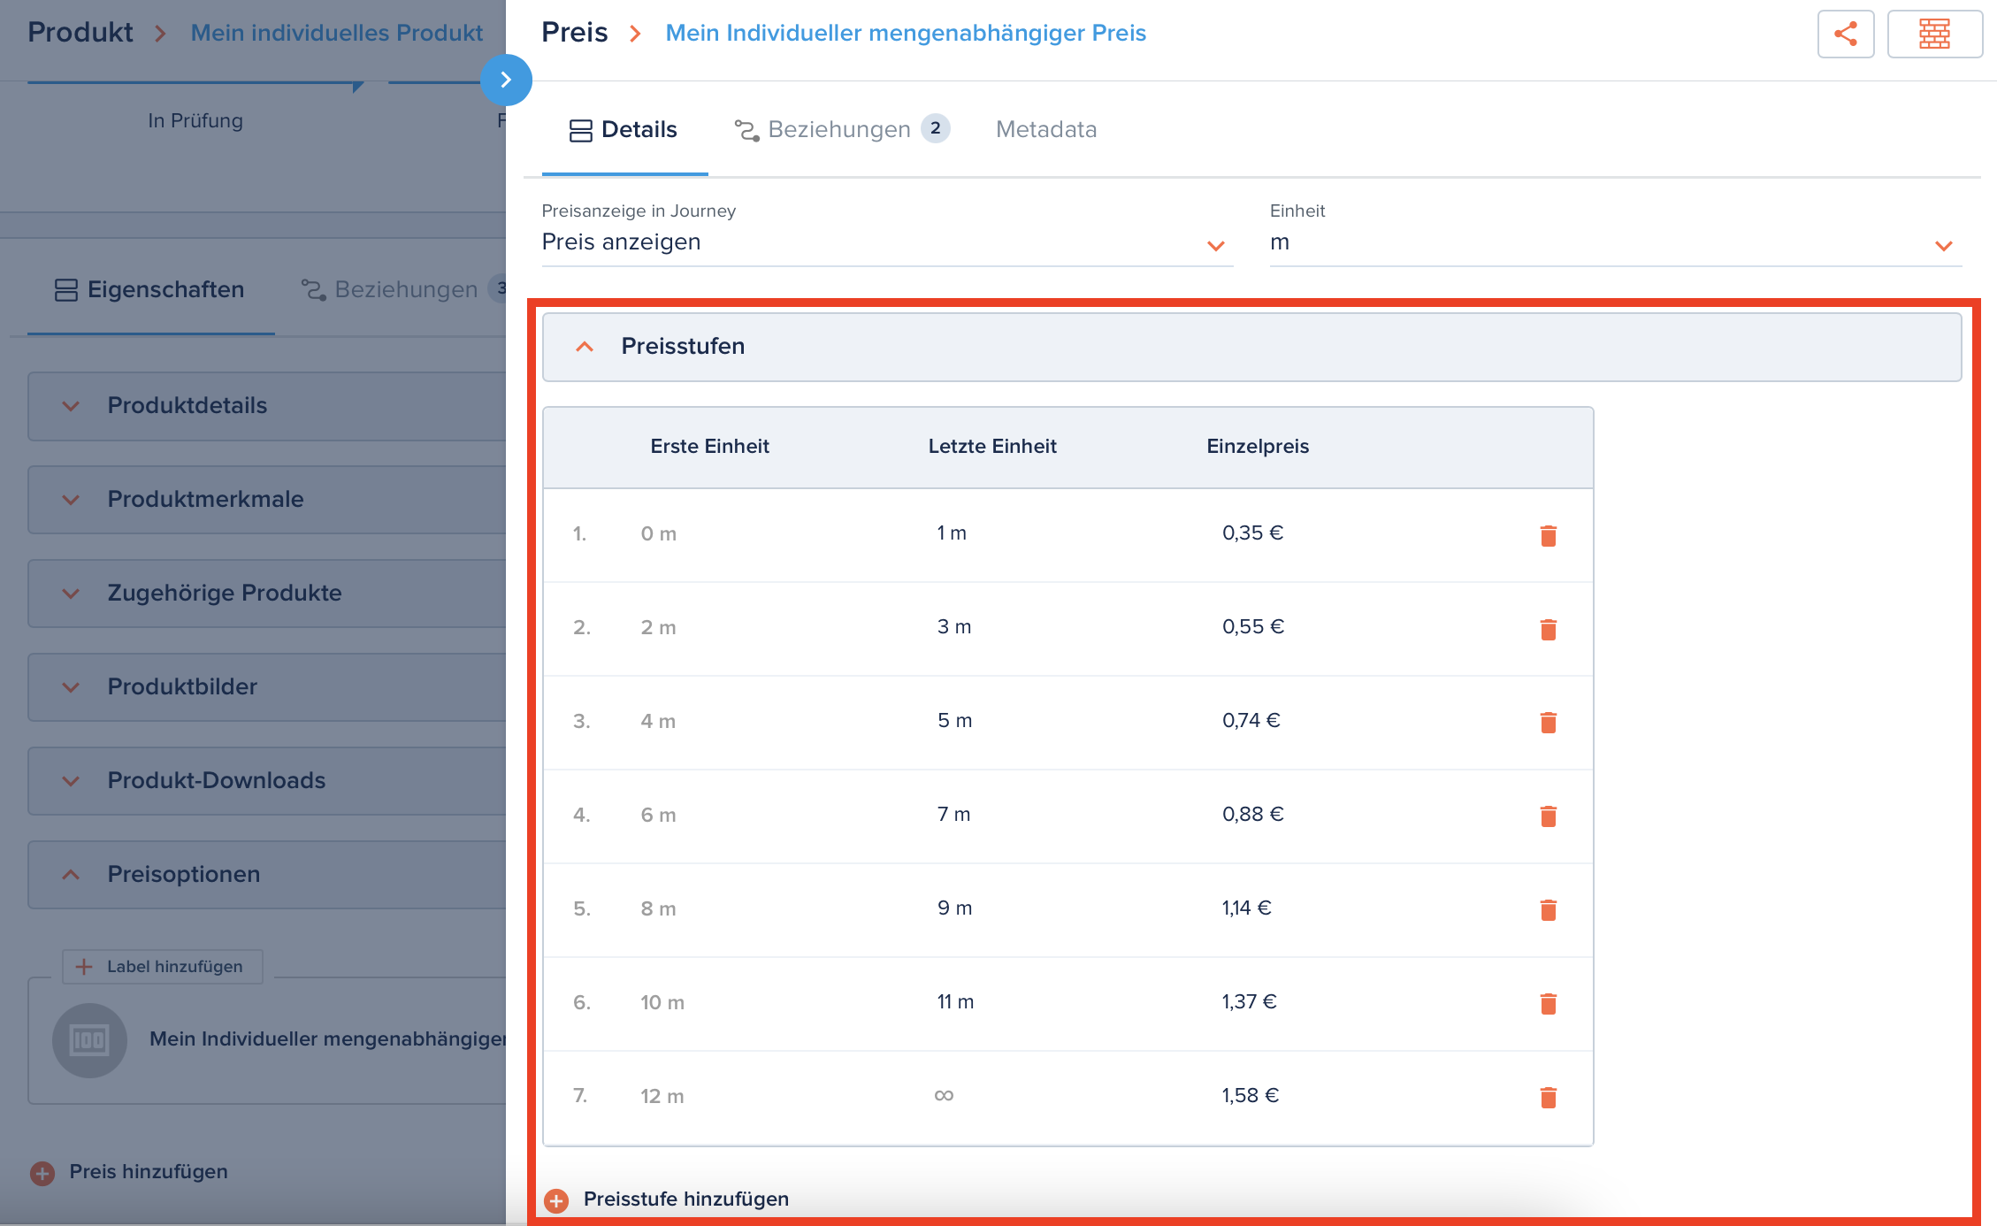Delete price tier 2 with 0,55 €
The width and height of the screenshot is (1997, 1226).
1548,629
